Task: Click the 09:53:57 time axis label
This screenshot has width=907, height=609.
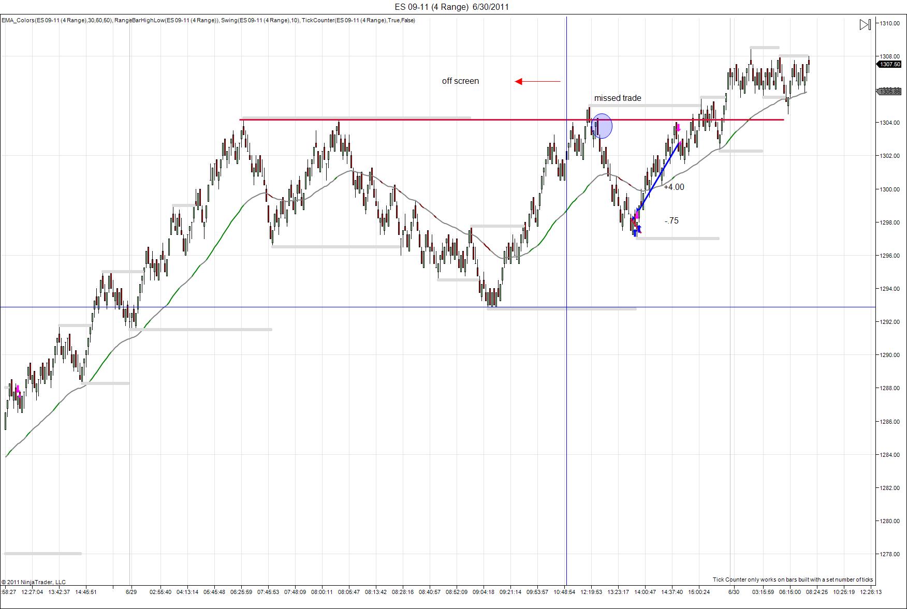Action: [537, 592]
